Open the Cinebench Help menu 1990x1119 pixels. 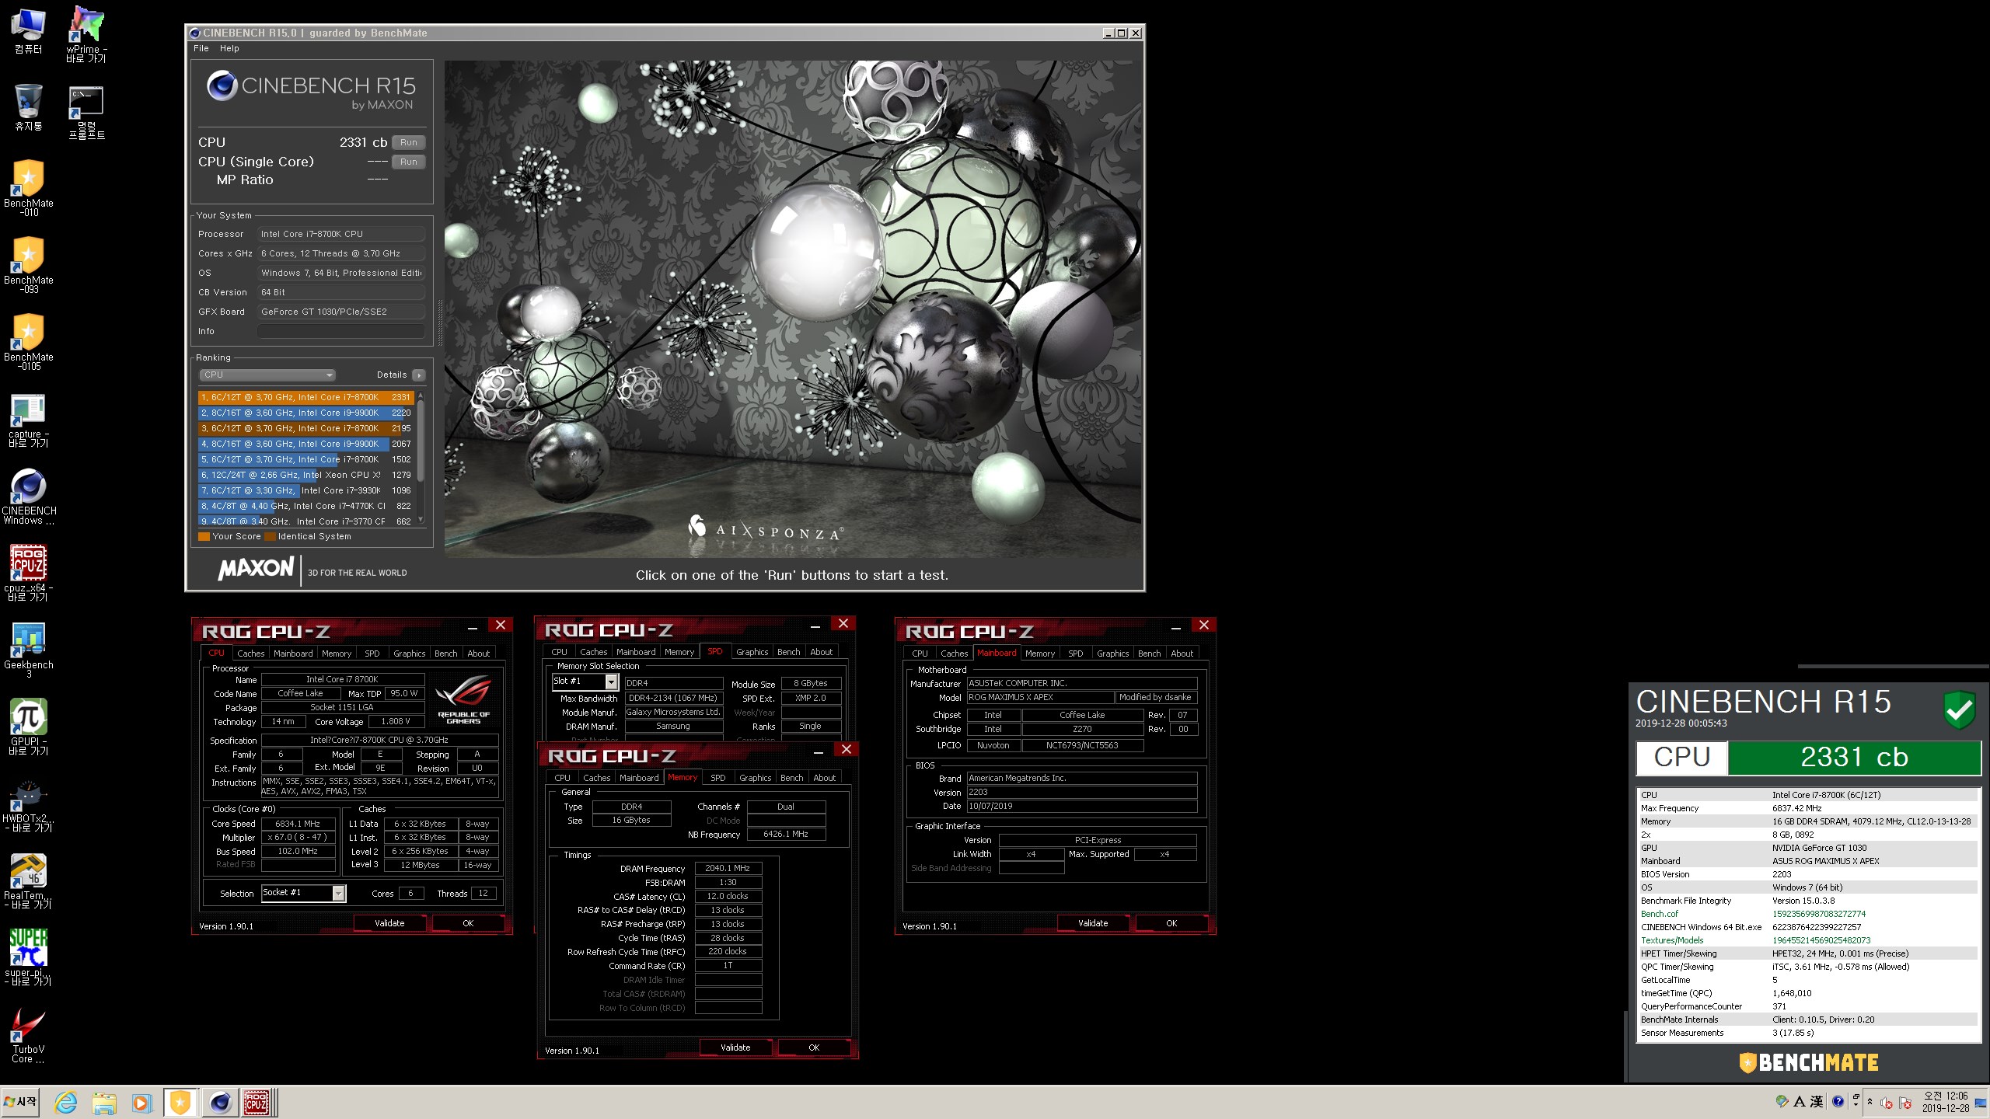pyautogui.click(x=229, y=48)
